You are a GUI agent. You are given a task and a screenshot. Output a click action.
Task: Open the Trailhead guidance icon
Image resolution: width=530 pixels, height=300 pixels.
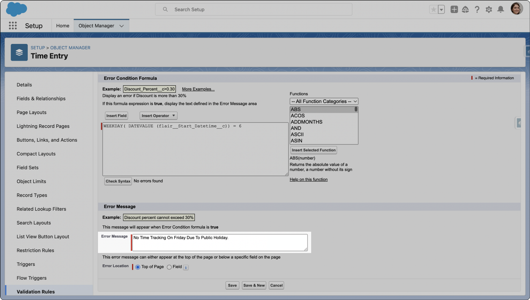click(x=465, y=10)
